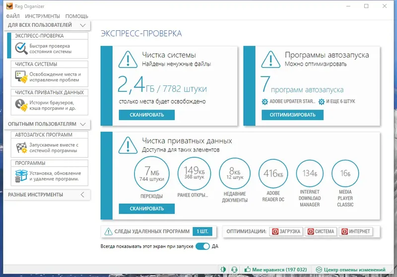Screen dimensions: 397x277
Task: Click Мне нравится (197 032) link
Action: (x=279, y=270)
